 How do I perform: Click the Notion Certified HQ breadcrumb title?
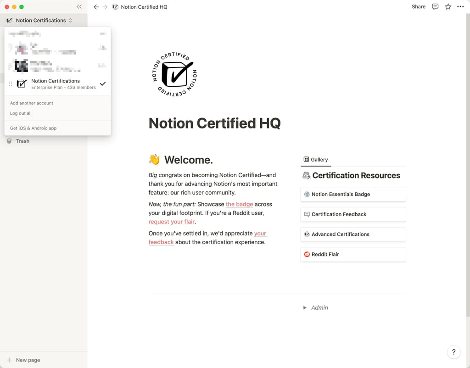click(144, 7)
